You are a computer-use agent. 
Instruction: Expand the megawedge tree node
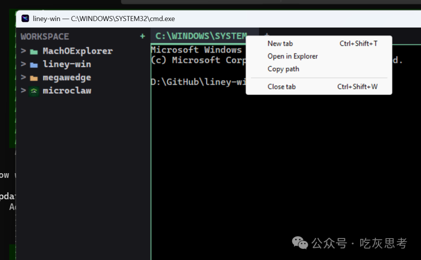click(x=23, y=77)
